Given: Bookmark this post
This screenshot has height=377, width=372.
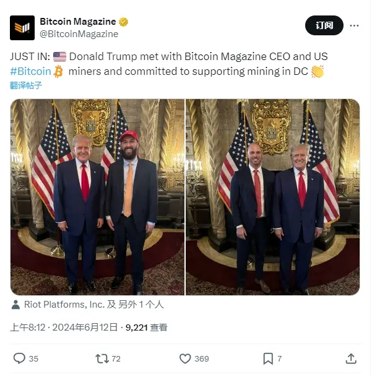Looking at the screenshot, I should tap(268, 358).
